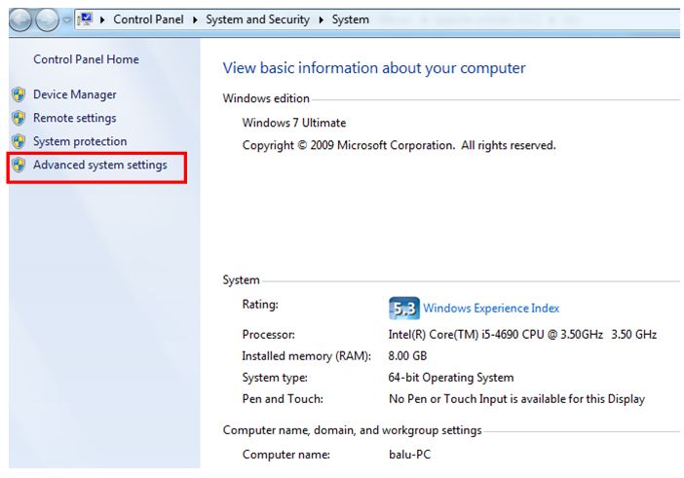Click the shield icon beside Device Manager

coord(19,94)
